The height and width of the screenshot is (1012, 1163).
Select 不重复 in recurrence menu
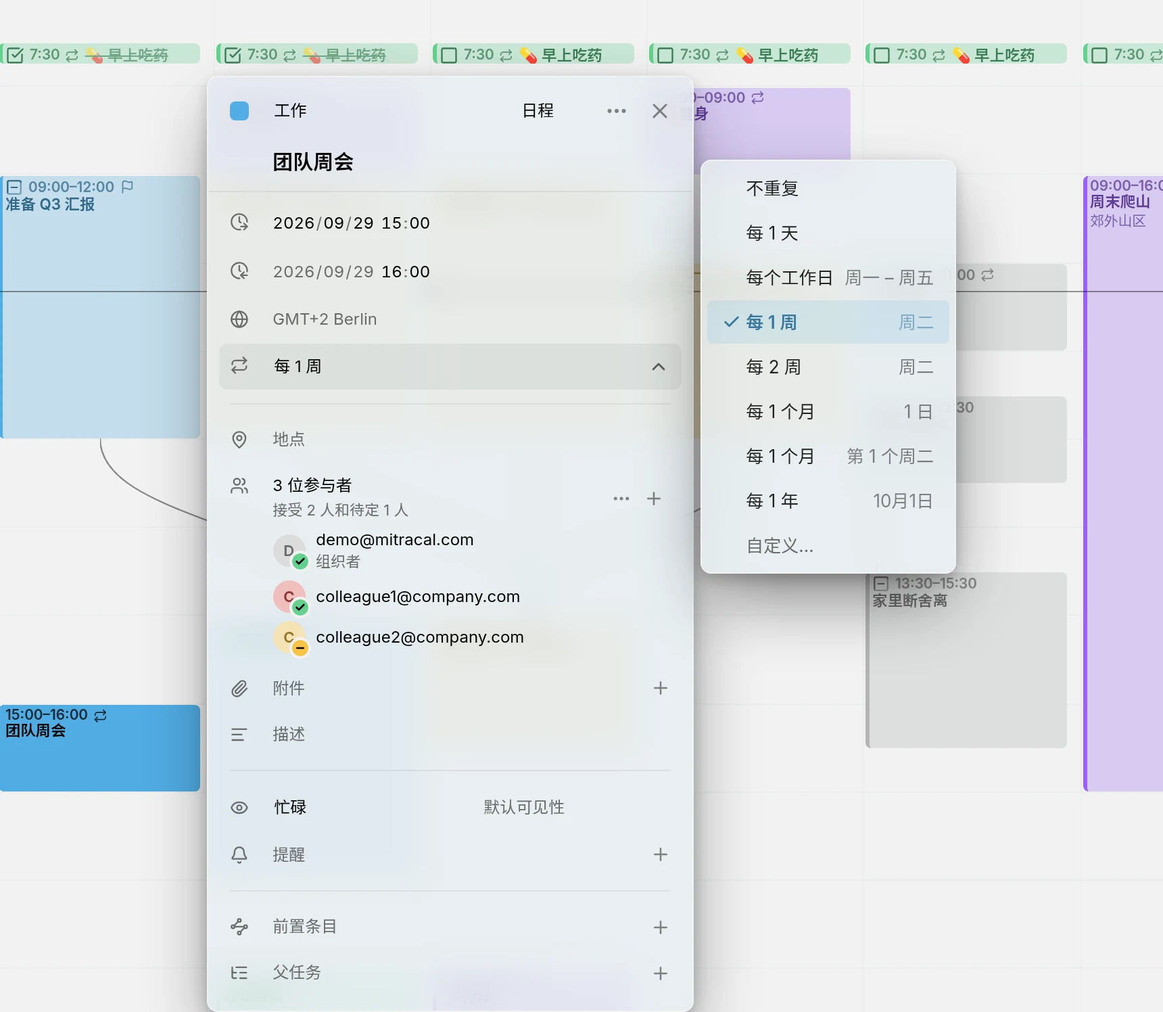tap(828, 188)
